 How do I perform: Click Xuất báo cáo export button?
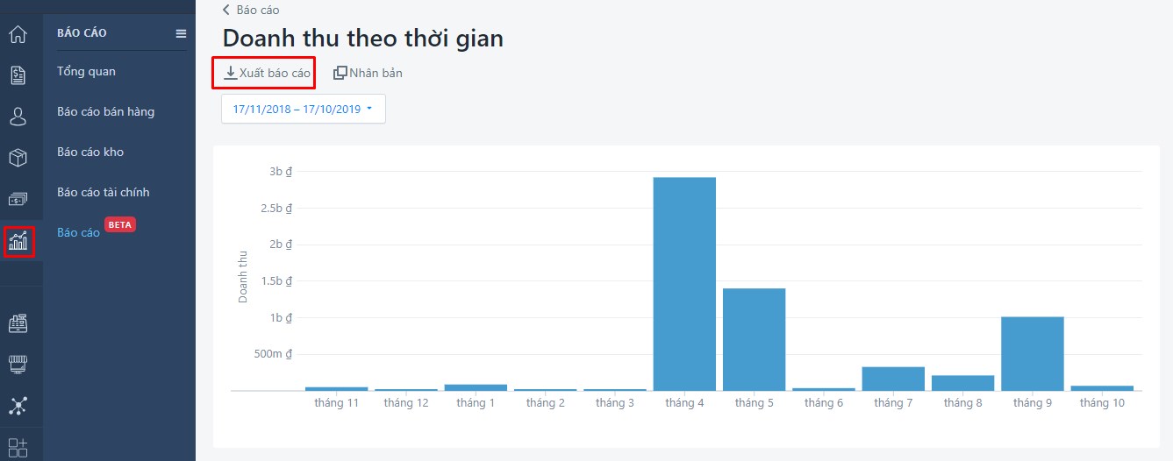[x=268, y=73]
